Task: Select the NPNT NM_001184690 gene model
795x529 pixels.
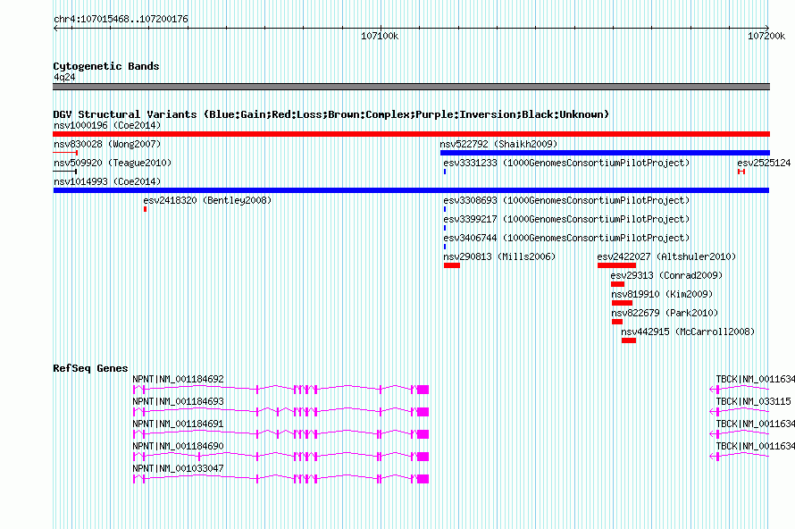Action: (x=280, y=457)
